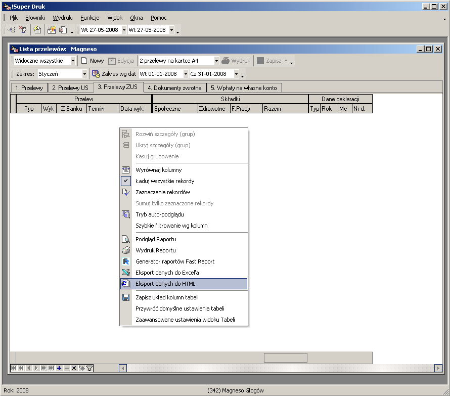Open the Słowniki menu
Image resolution: width=450 pixels, height=396 pixels.
click(x=35, y=18)
